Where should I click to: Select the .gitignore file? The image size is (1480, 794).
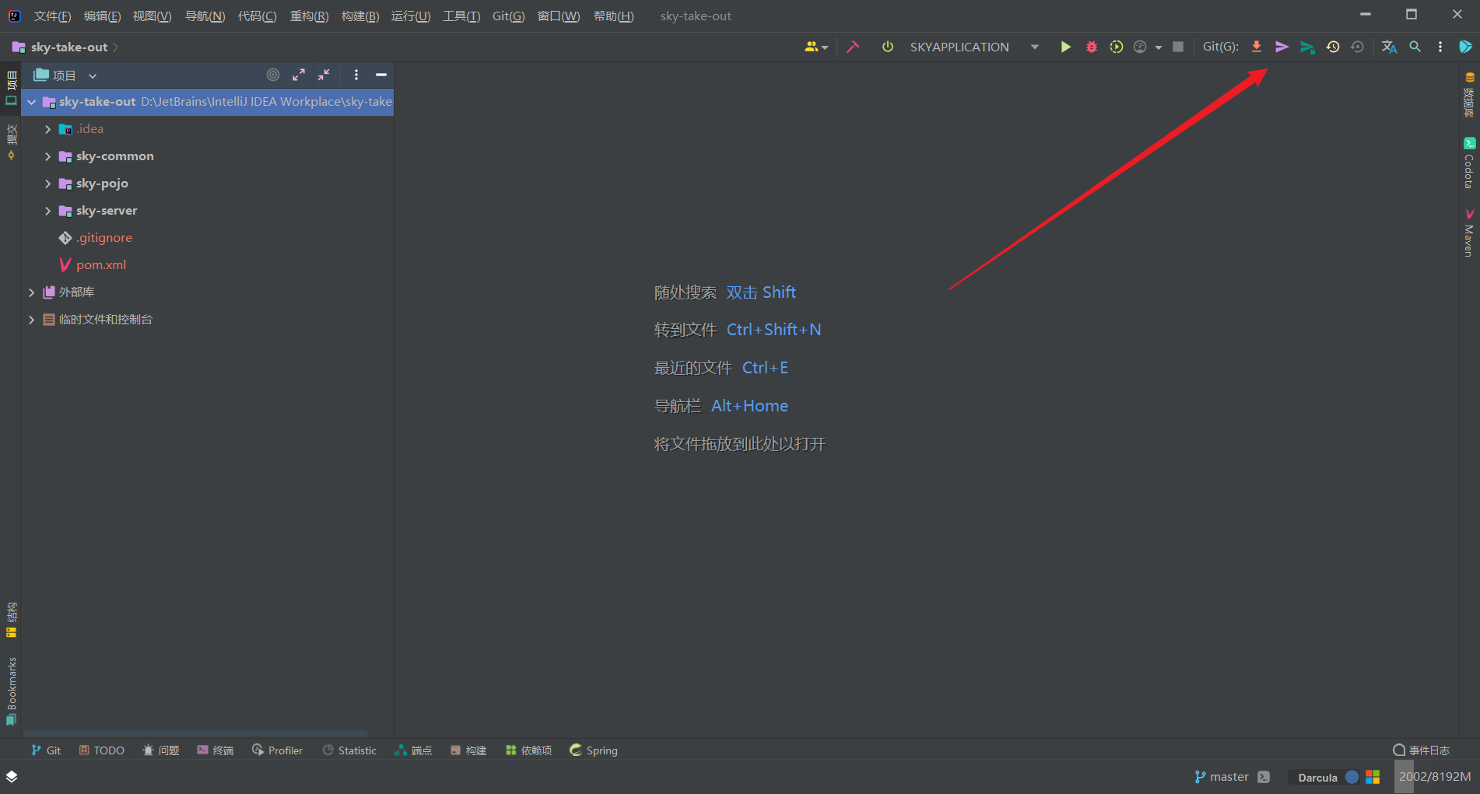(x=104, y=238)
